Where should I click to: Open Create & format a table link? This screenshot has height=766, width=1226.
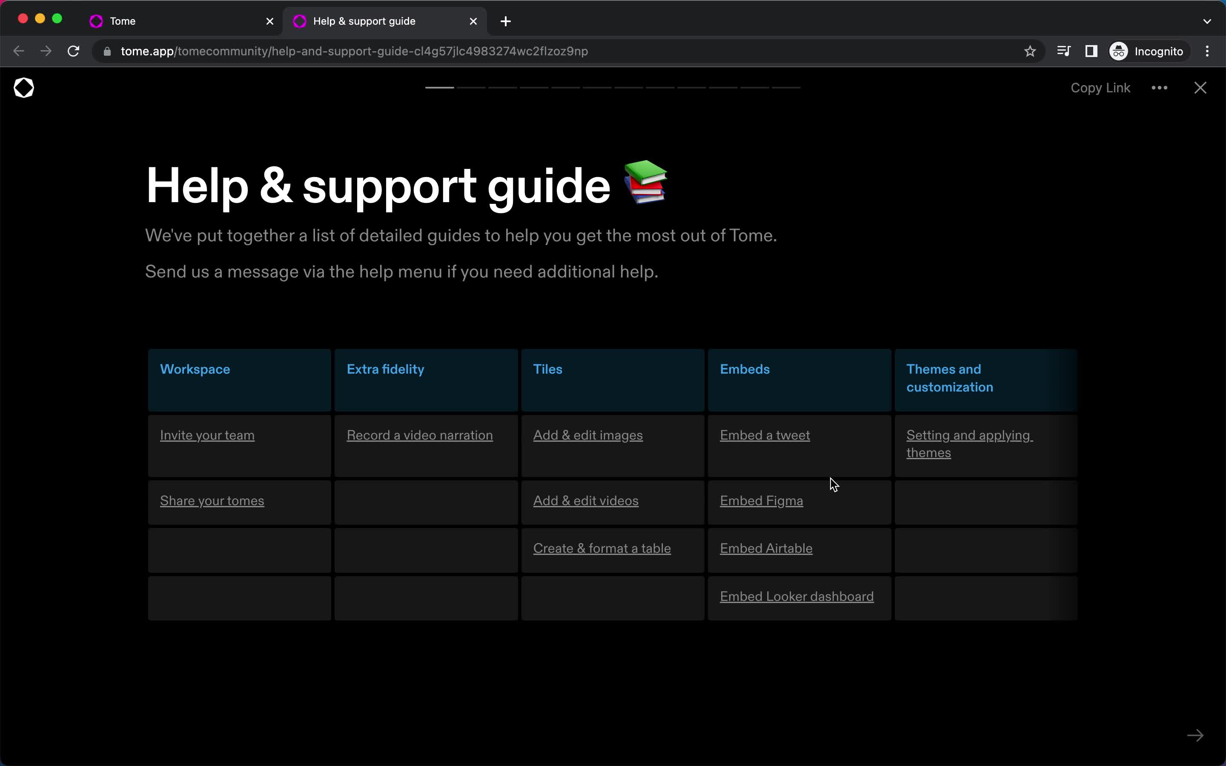(602, 548)
